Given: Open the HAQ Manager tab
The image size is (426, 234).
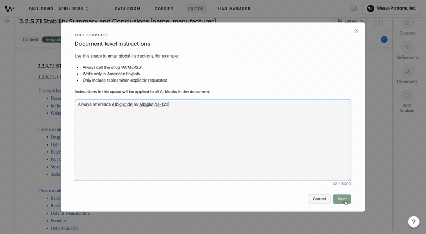Looking at the screenshot, I should click(234, 9).
